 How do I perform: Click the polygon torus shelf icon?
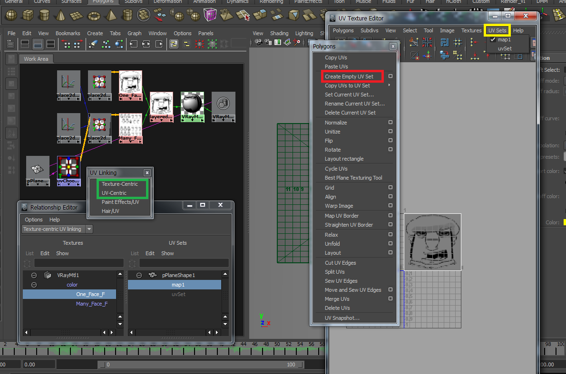point(95,15)
